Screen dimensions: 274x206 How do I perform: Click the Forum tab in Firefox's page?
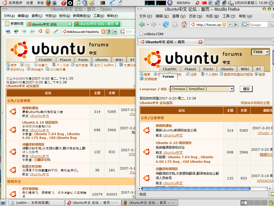tap(168, 76)
